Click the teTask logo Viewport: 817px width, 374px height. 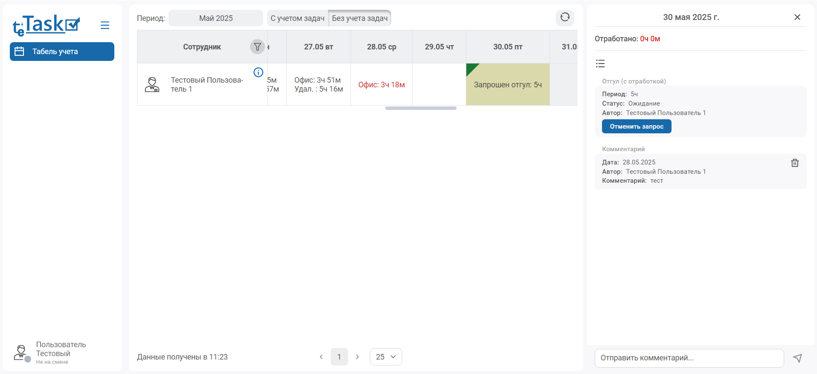[x=46, y=26]
